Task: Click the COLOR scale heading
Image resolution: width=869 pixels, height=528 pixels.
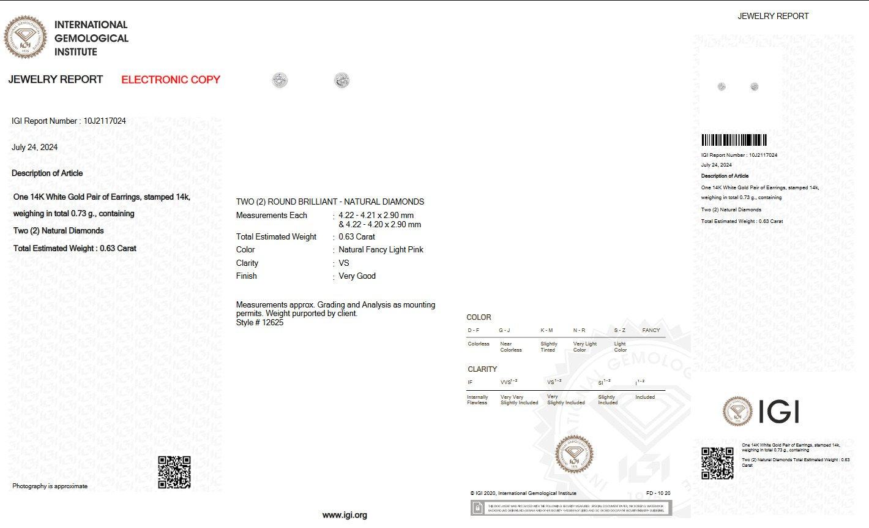Action: tap(479, 317)
